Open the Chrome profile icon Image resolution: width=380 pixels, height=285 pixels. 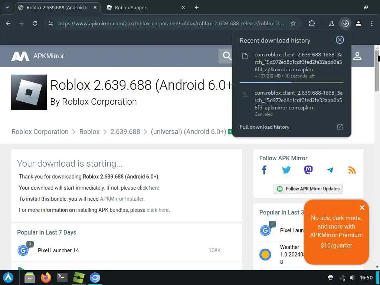point(358,23)
